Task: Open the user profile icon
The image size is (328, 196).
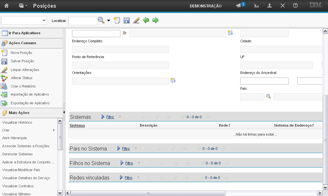Action: tap(269, 6)
